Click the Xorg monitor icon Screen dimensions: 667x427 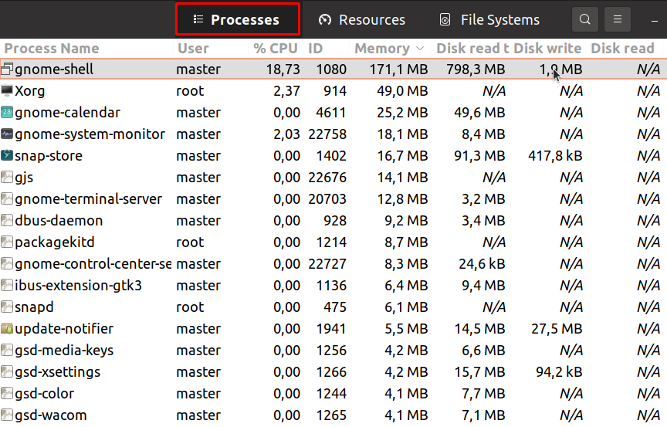pyautogui.click(x=7, y=91)
